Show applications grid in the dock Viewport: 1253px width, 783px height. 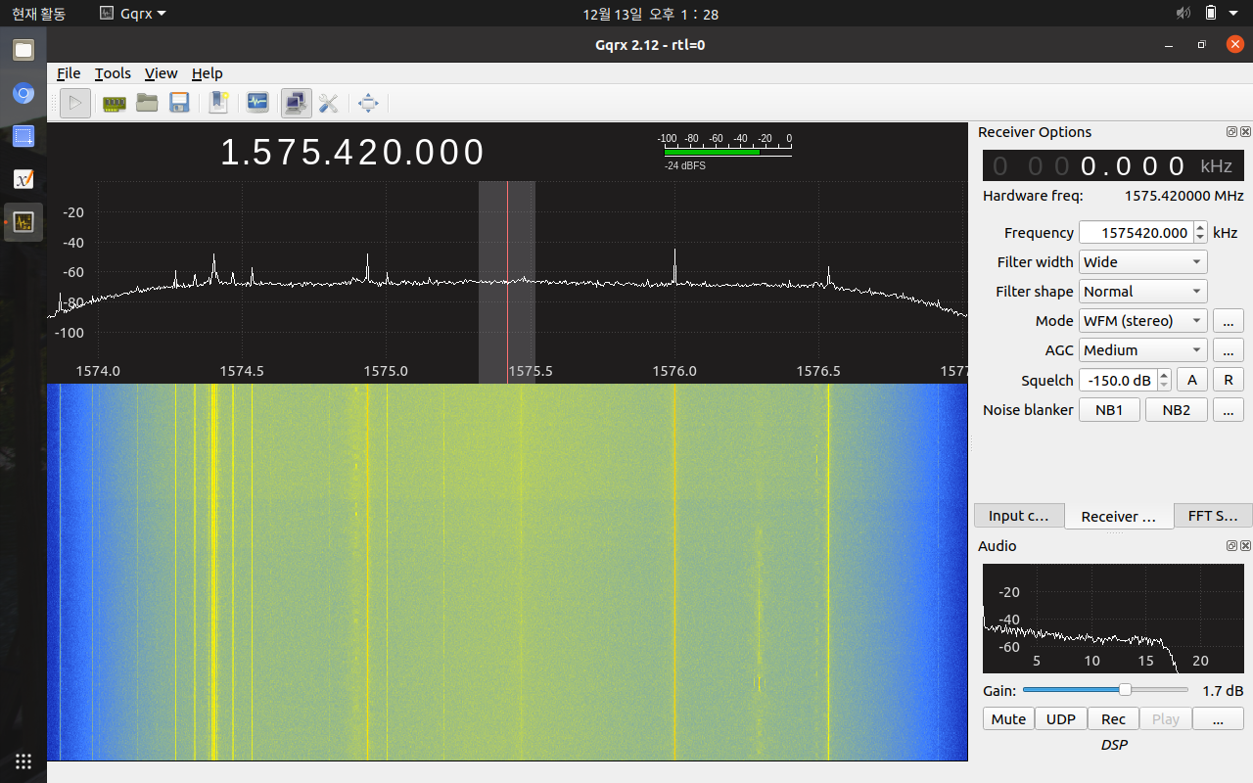(23, 760)
